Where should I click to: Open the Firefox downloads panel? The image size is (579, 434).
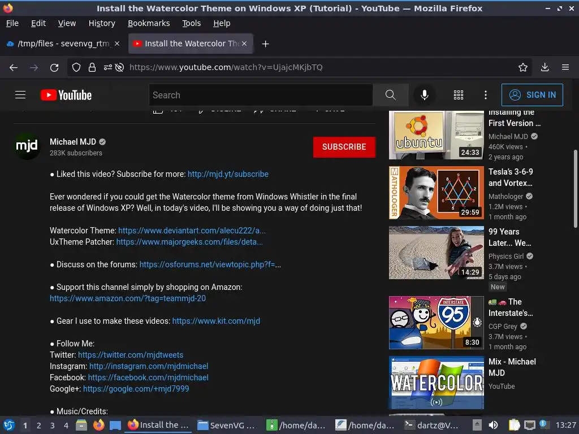point(545,67)
